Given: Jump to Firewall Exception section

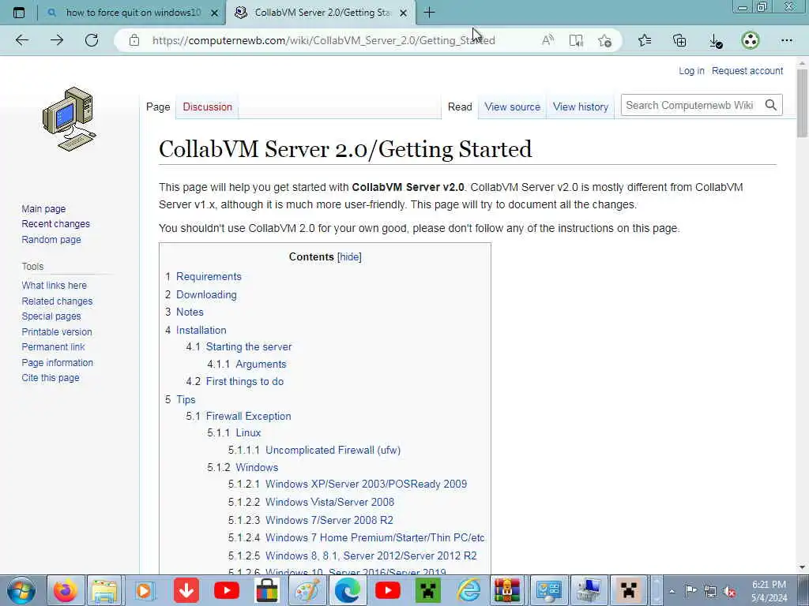Looking at the screenshot, I should 248,416.
